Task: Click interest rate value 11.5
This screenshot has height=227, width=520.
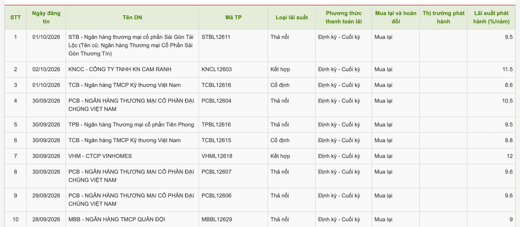Action: (507, 69)
